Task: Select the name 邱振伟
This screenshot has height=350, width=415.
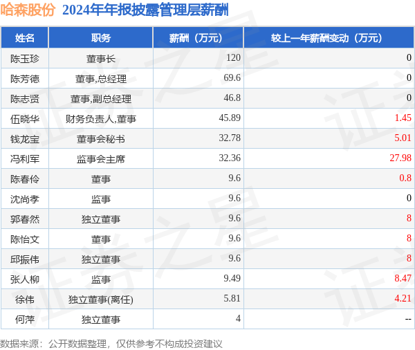Action: click(25, 259)
